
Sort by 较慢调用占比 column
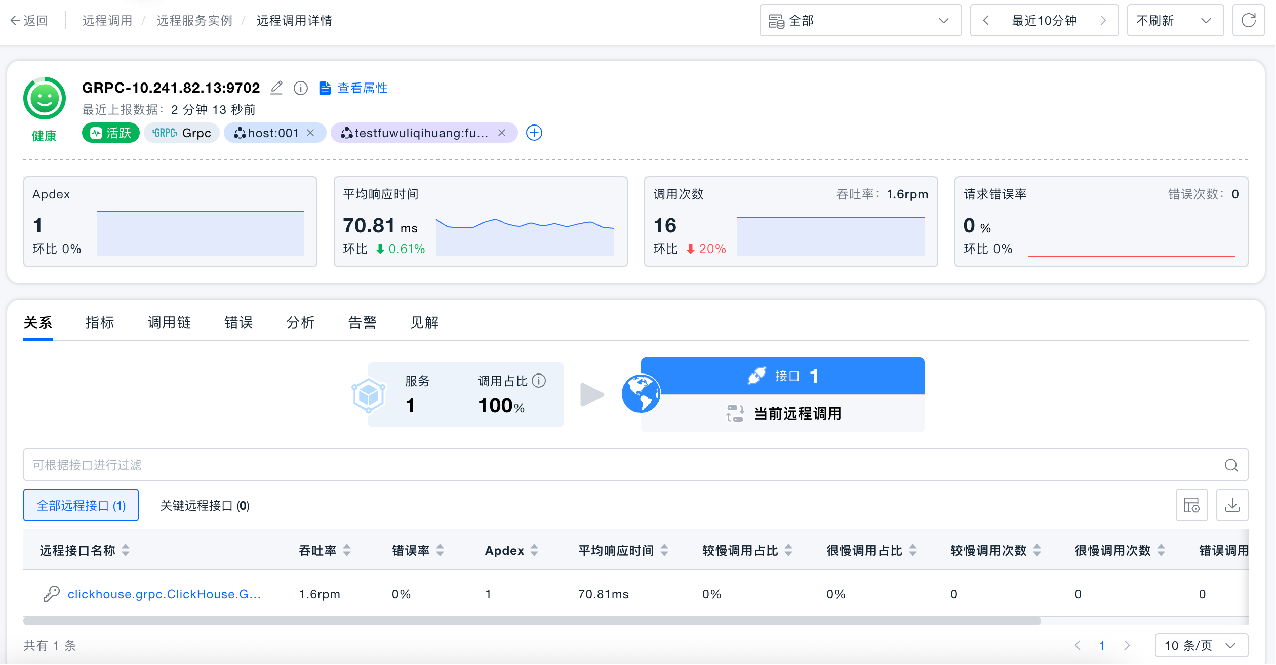point(788,550)
